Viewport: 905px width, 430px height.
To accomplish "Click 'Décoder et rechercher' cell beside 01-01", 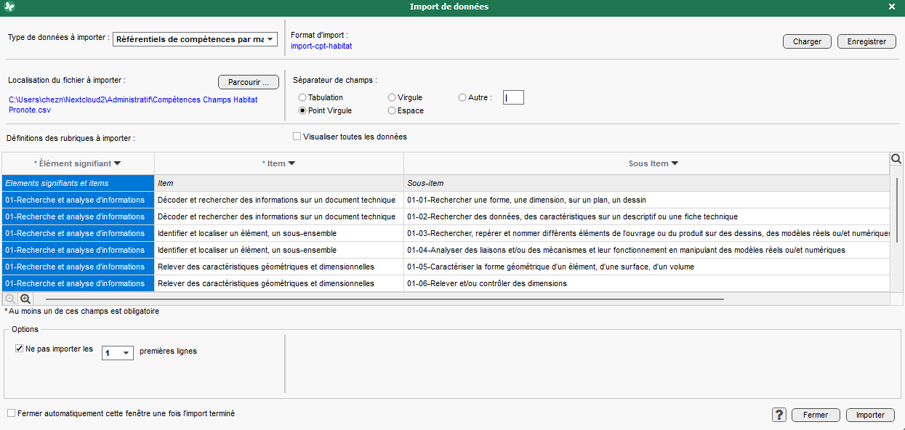I will coord(279,200).
